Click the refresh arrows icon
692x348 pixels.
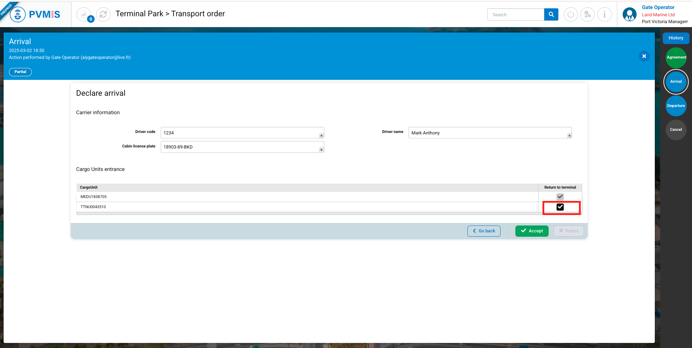(x=103, y=14)
